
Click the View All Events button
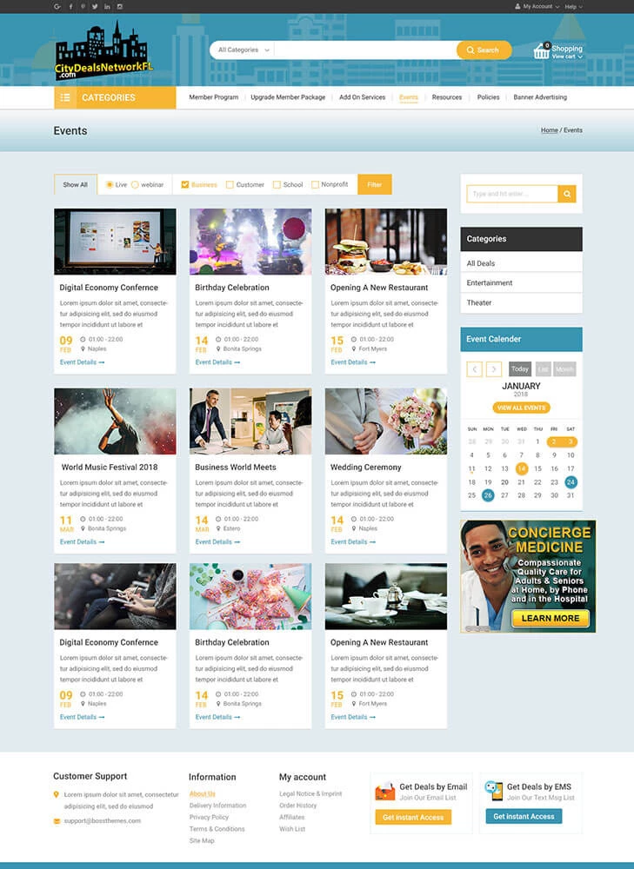522,408
